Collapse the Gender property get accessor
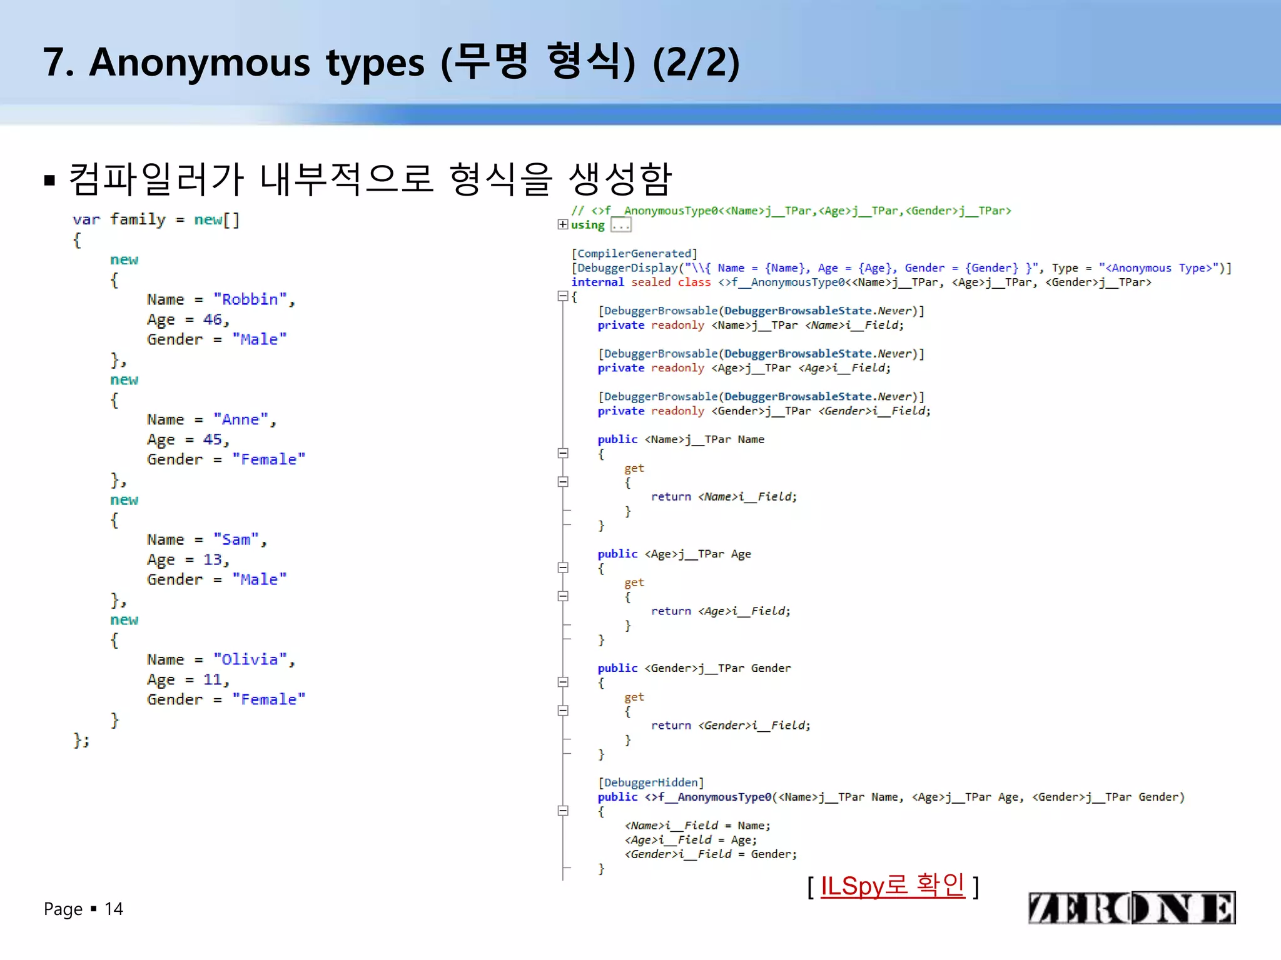1281x960 pixels. (563, 711)
